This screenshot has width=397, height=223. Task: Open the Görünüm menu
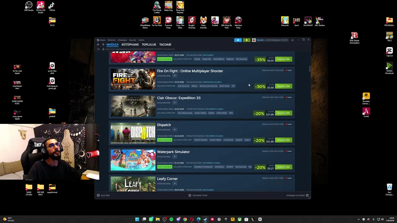point(112,40)
